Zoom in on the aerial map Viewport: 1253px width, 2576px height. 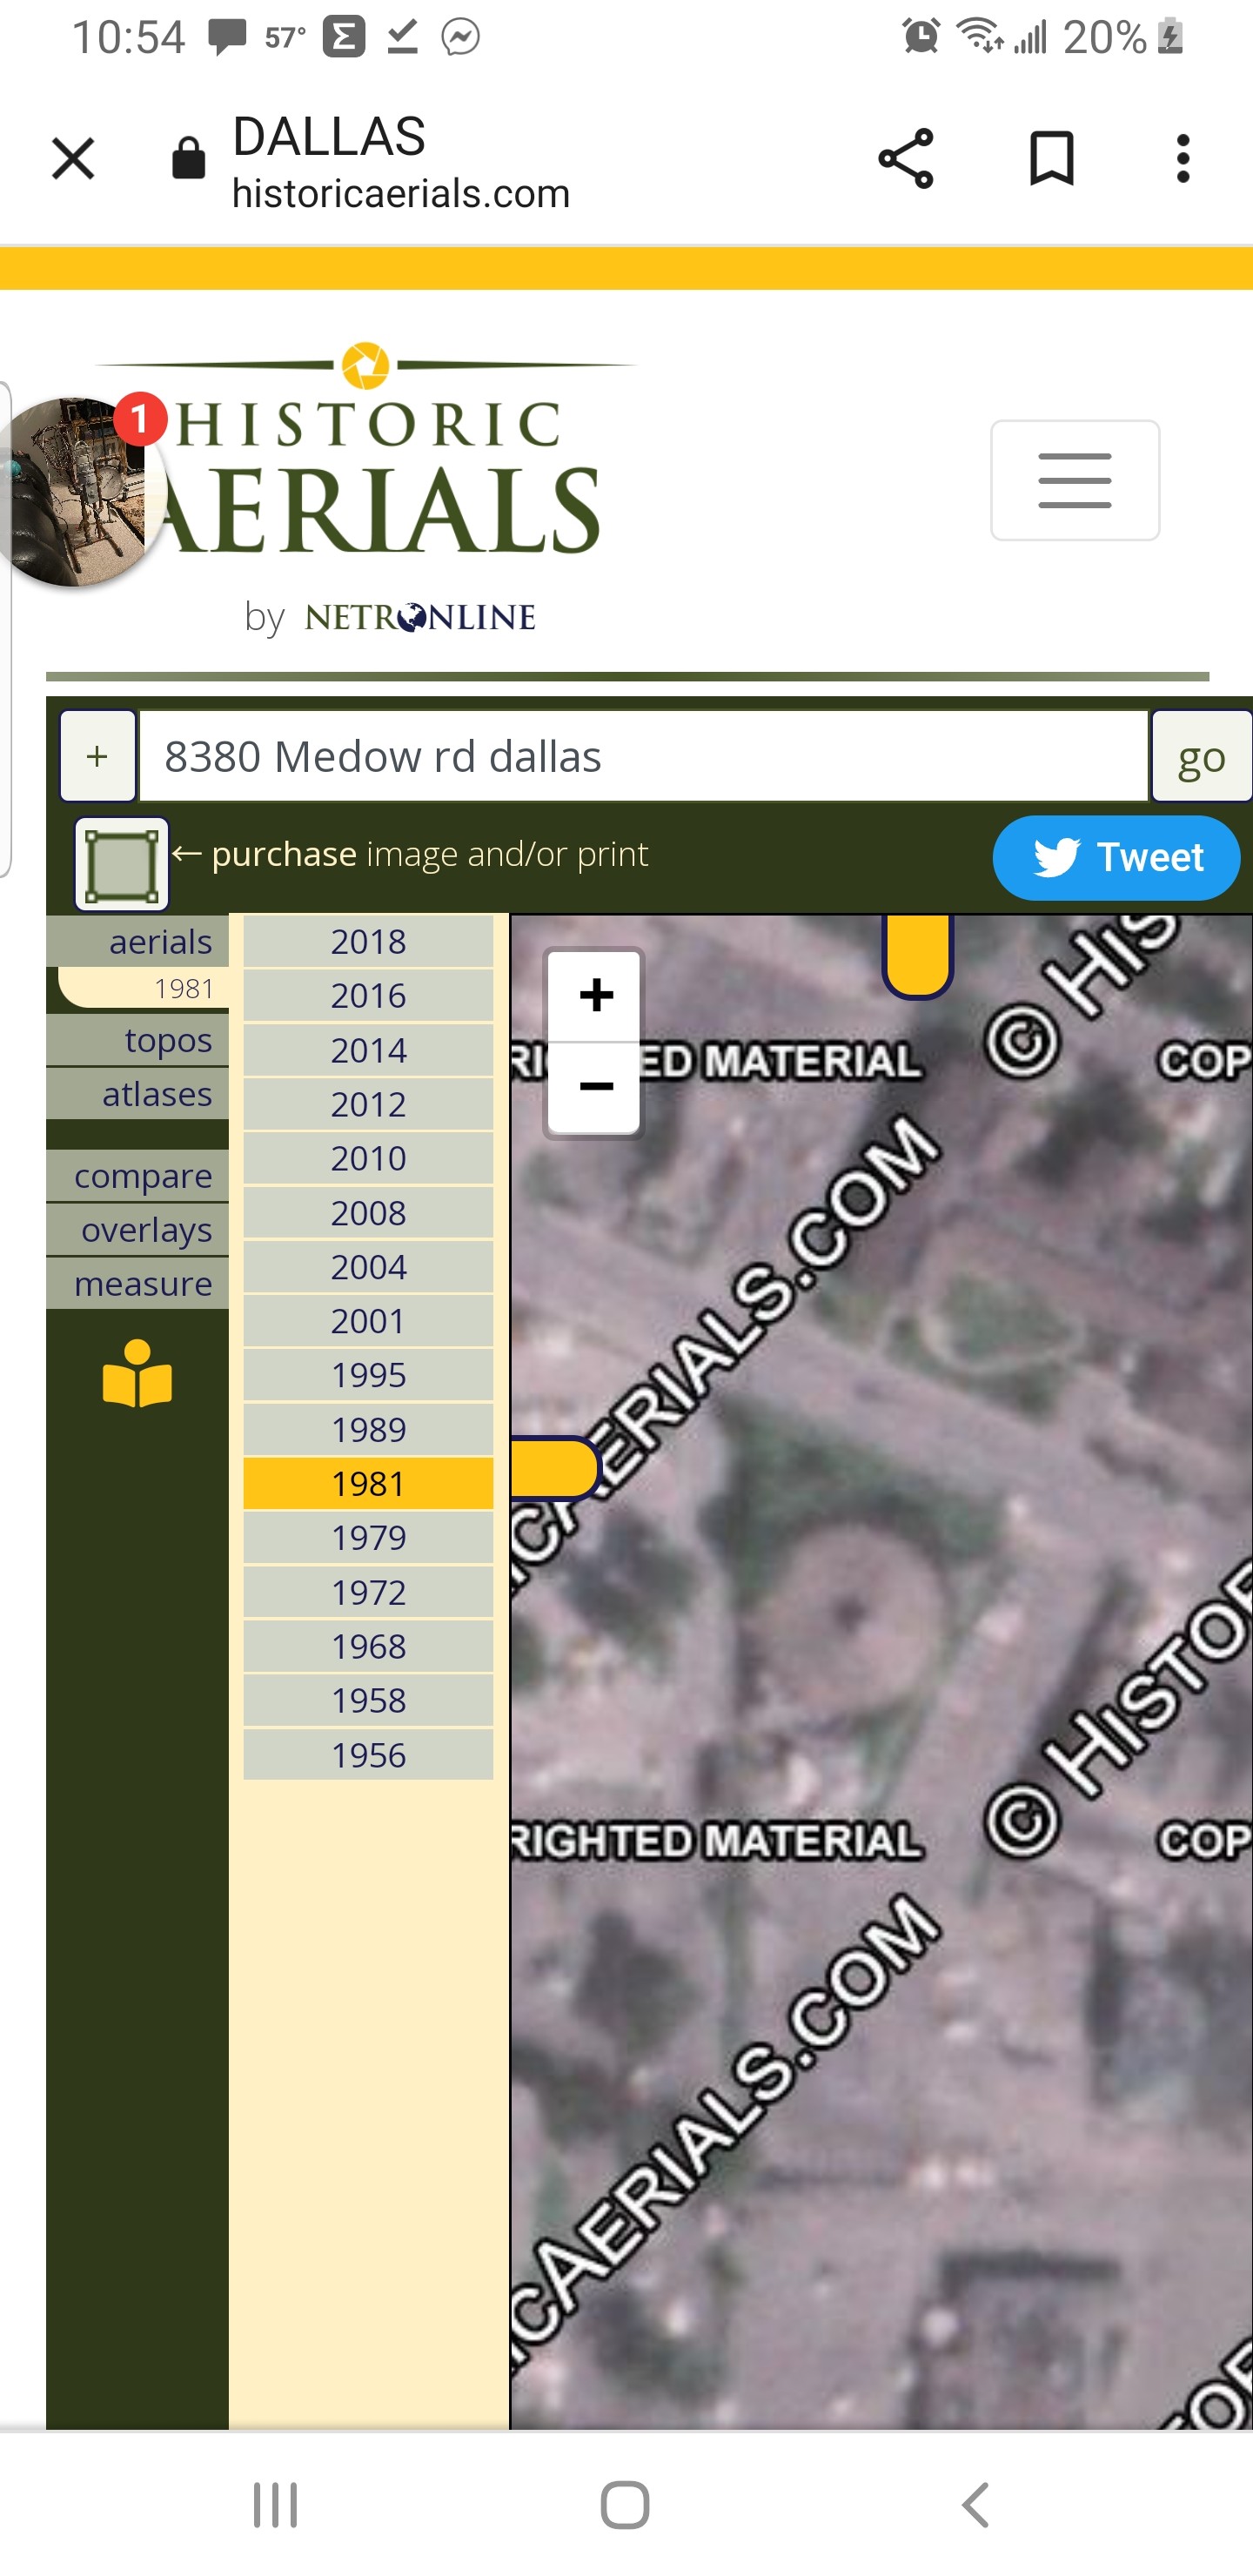coord(596,995)
